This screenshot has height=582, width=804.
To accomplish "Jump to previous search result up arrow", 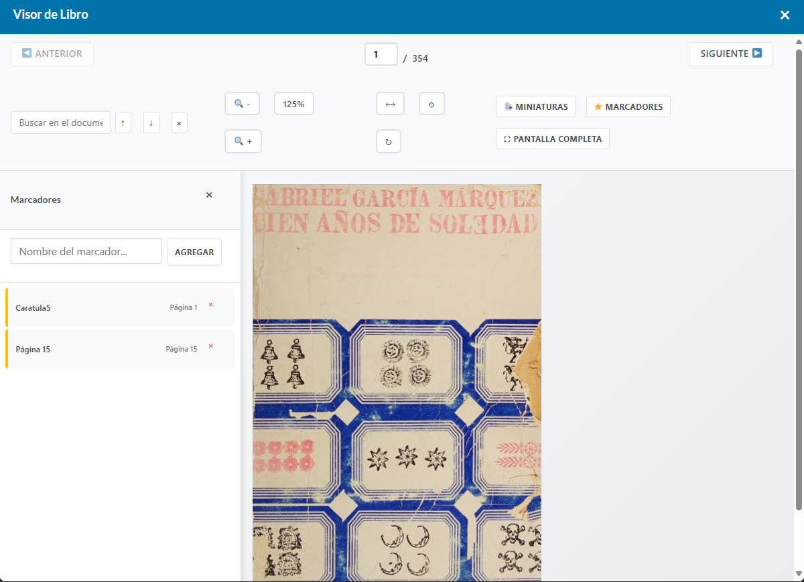I will point(123,123).
